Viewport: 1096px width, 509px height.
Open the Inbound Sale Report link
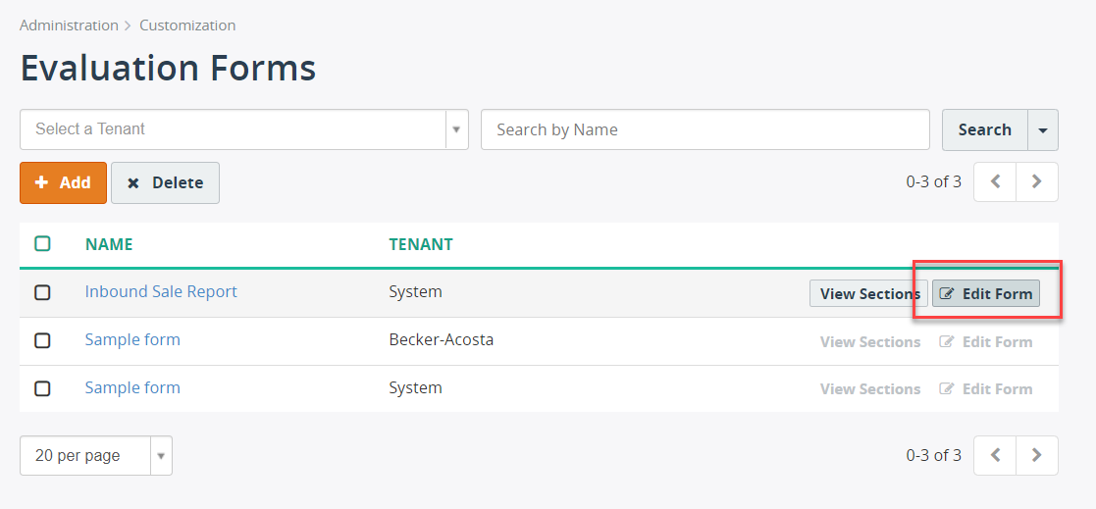(x=161, y=291)
